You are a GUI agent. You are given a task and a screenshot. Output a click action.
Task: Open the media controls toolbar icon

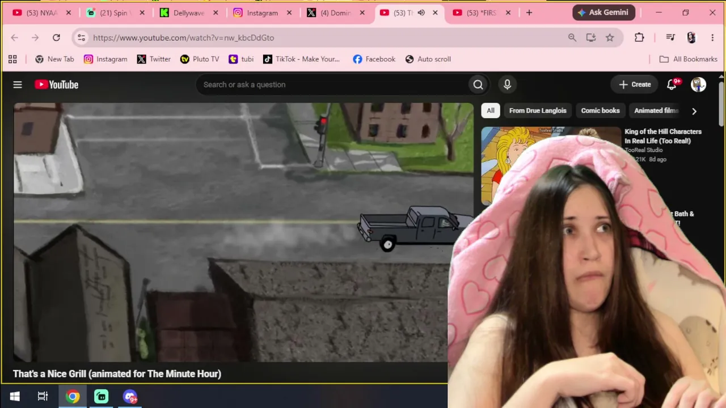(670, 37)
